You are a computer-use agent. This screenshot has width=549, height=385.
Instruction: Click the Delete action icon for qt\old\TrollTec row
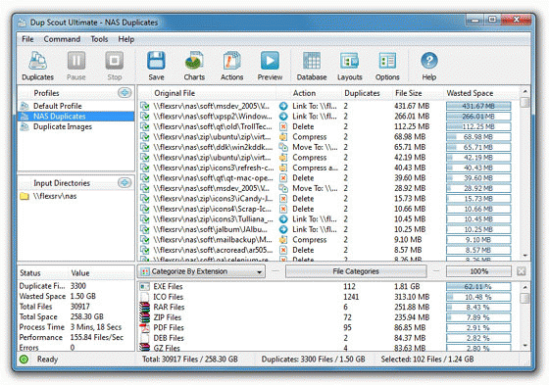click(283, 126)
